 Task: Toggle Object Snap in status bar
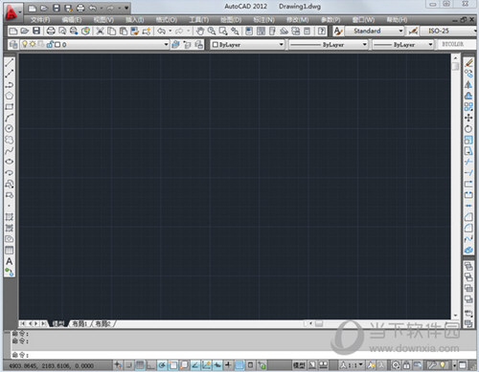click(x=173, y=365)
